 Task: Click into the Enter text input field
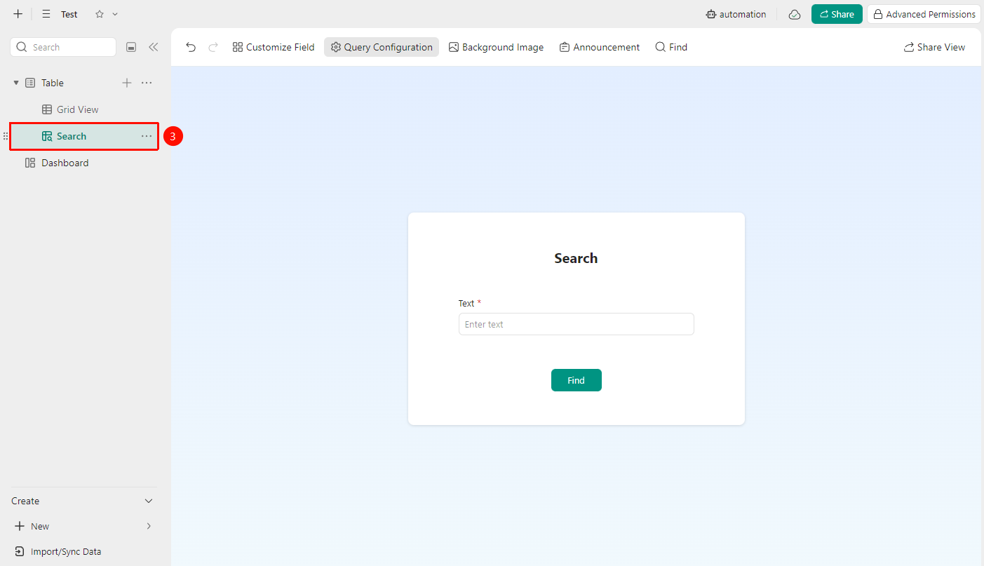pos(577,324)
